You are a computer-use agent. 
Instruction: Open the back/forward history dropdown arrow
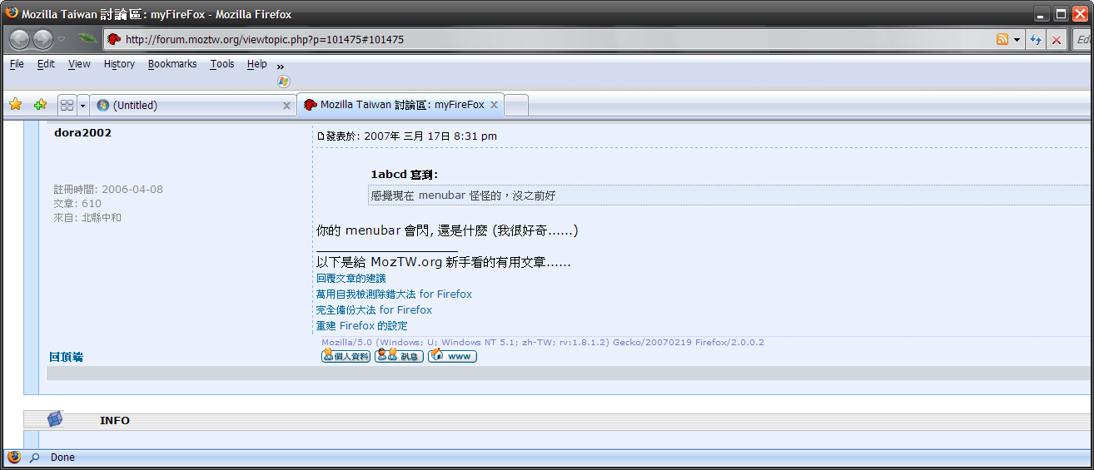click(62, 39)
